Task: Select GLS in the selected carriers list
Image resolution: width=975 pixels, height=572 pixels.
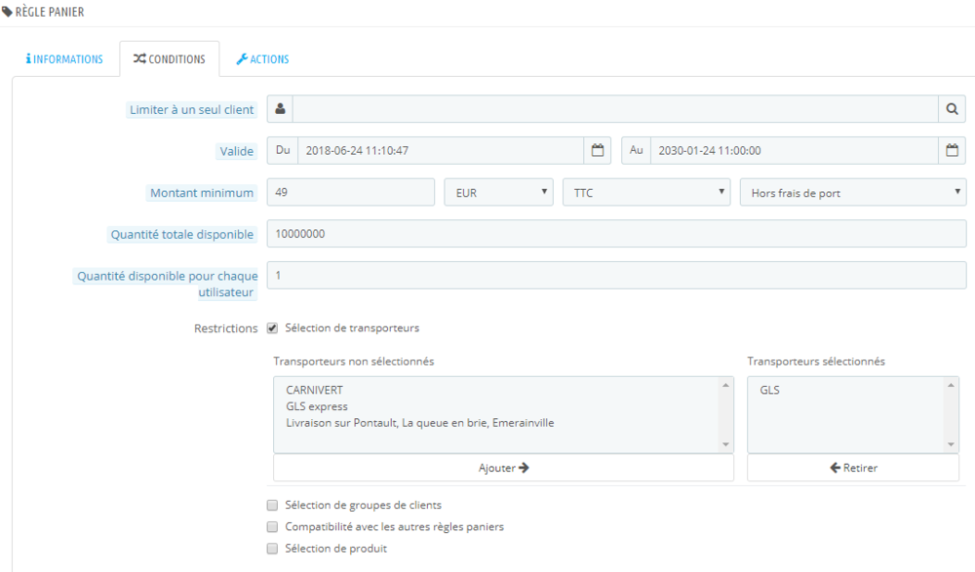Action: pyautogui.click(x=770, y=390)
